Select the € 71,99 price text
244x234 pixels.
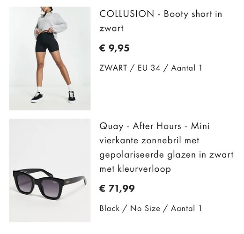[117, 189]
